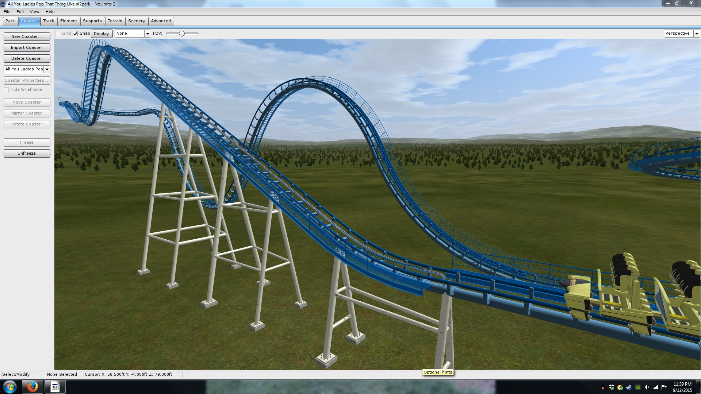Expand the None dropdown in toolbar
This screenshot has height=394, width=701.
(148, 34)
